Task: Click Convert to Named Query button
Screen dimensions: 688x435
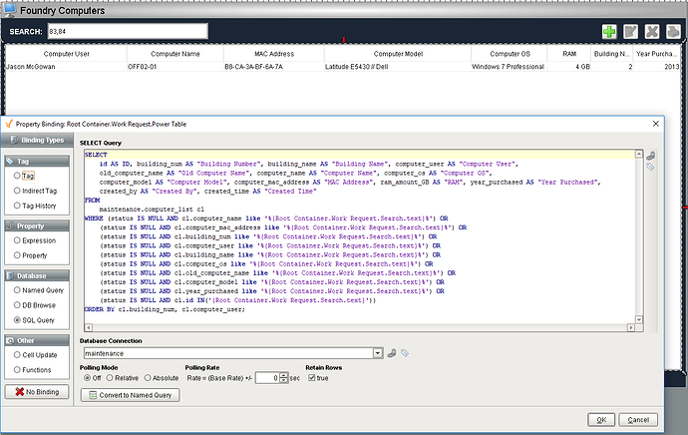Action: coord(131,395)
